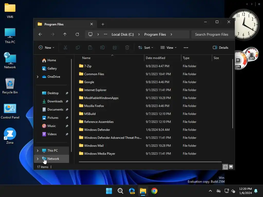Expand the This PC tree node
This screenshot has height=197, width=263.
[37, 151]
